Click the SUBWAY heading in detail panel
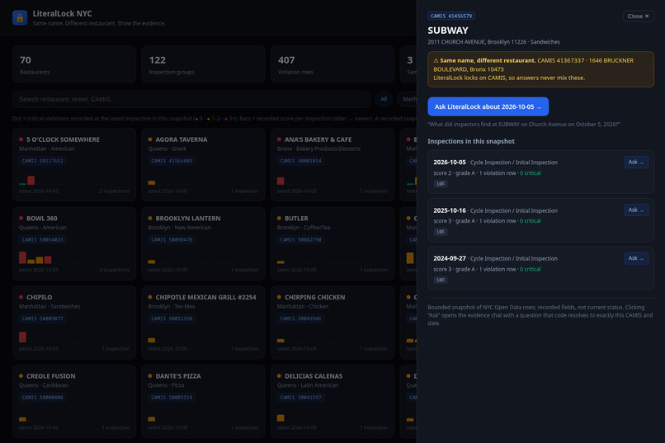This screenshot has height=443, width=665. pyautogui.click(x=448, y=31)
